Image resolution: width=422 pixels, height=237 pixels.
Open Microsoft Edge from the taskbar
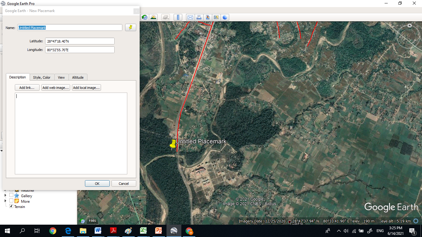68,231
